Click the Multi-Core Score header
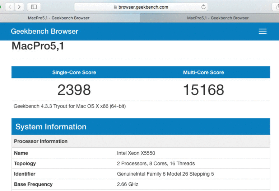 [203, 72]
